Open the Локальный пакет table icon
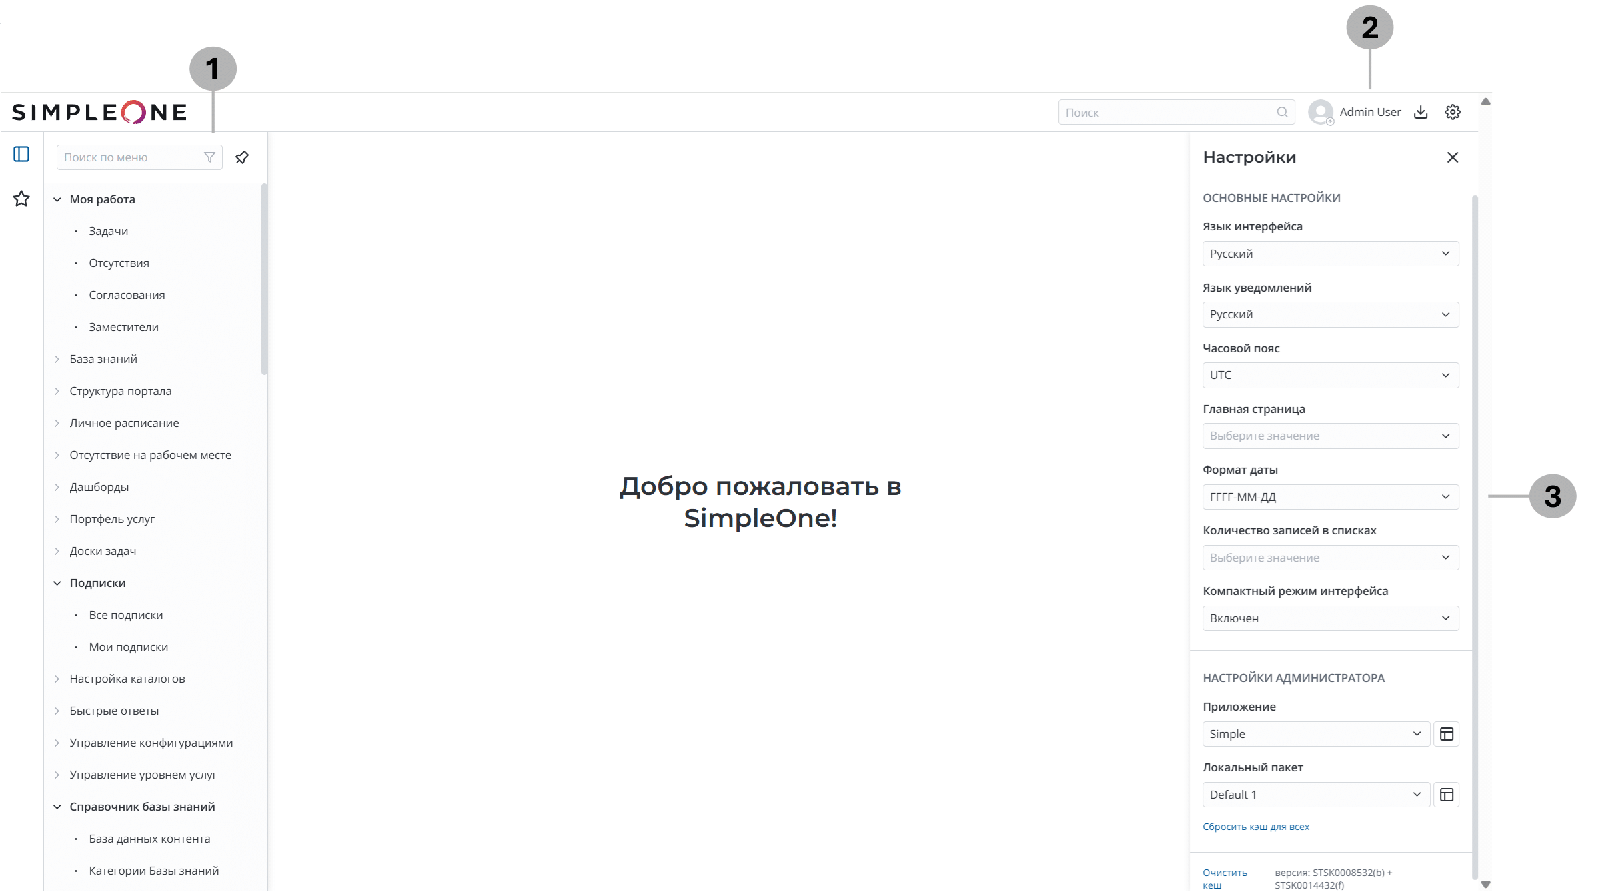Viewport: 1598px width, 894px height. tap(1447, 794)
